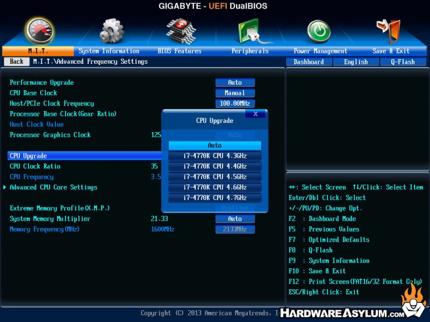
Task: Click the F9 System Information help line
Action: pyautogui.click(x=329, y=260)
